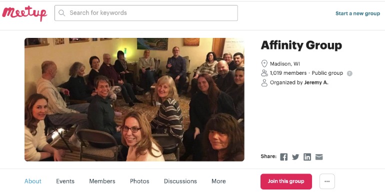Go to the Members tab
Viewport: 385px width, 193px height.
(x=102, y=181)
